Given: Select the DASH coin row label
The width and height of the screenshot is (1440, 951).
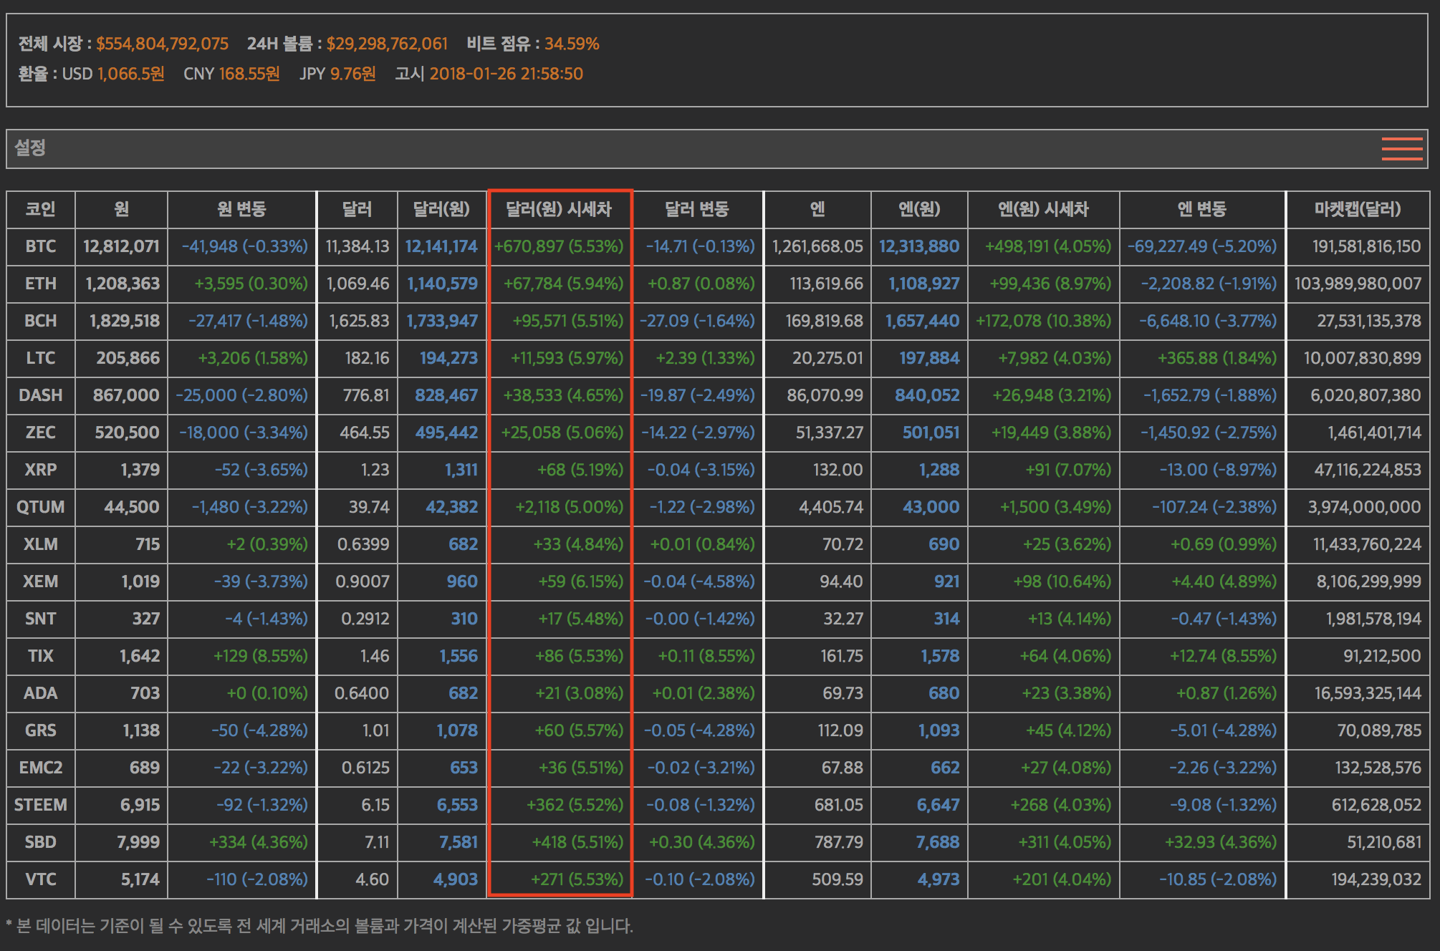Looking at the screenshot, I should coord(41,395).
